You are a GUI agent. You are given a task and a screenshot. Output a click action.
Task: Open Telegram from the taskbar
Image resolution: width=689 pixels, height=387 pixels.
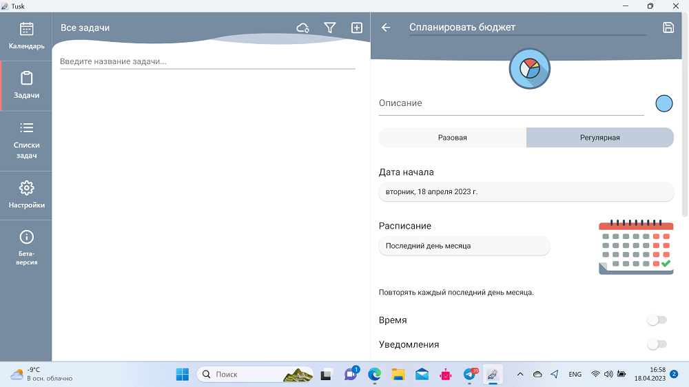(470, 374)
